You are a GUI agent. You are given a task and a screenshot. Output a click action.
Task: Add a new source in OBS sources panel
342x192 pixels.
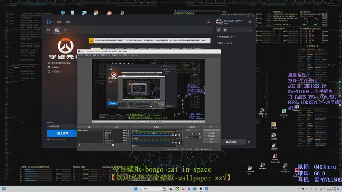pos(106,145)
